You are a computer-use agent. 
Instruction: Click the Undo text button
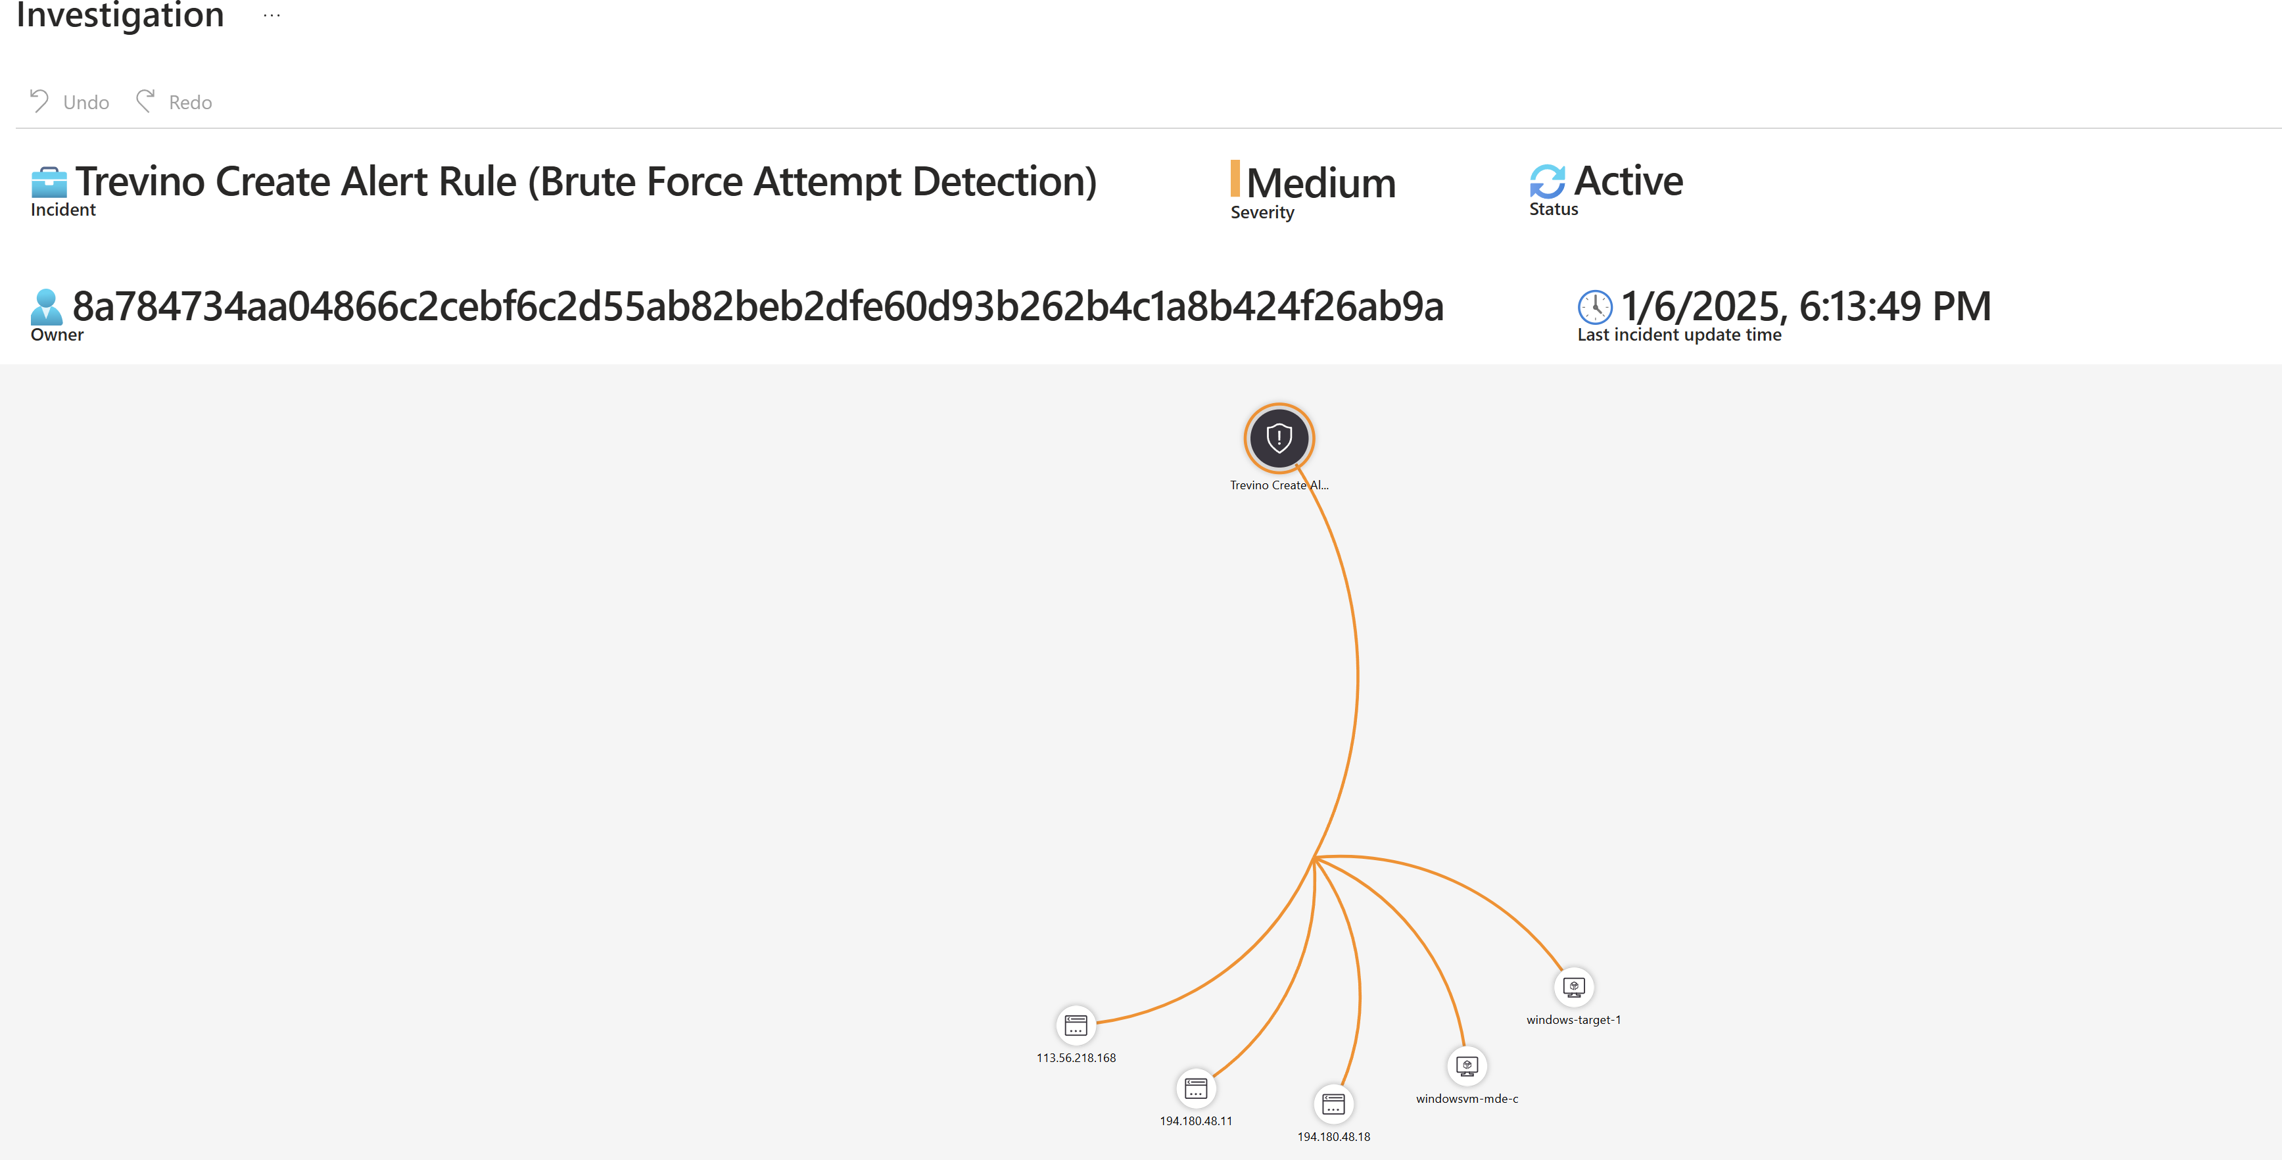click(86, 103)
